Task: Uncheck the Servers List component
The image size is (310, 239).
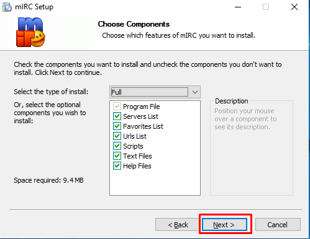Action: pyautogui.click(x=117, y=116)
